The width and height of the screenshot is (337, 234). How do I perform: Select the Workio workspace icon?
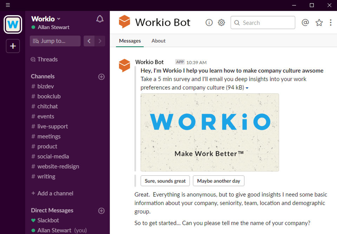(x=13, y=24)
